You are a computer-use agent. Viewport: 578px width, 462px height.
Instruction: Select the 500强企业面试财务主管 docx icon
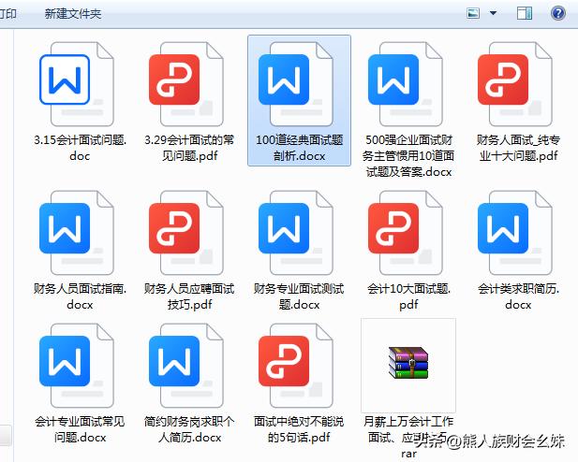[405, 84]
